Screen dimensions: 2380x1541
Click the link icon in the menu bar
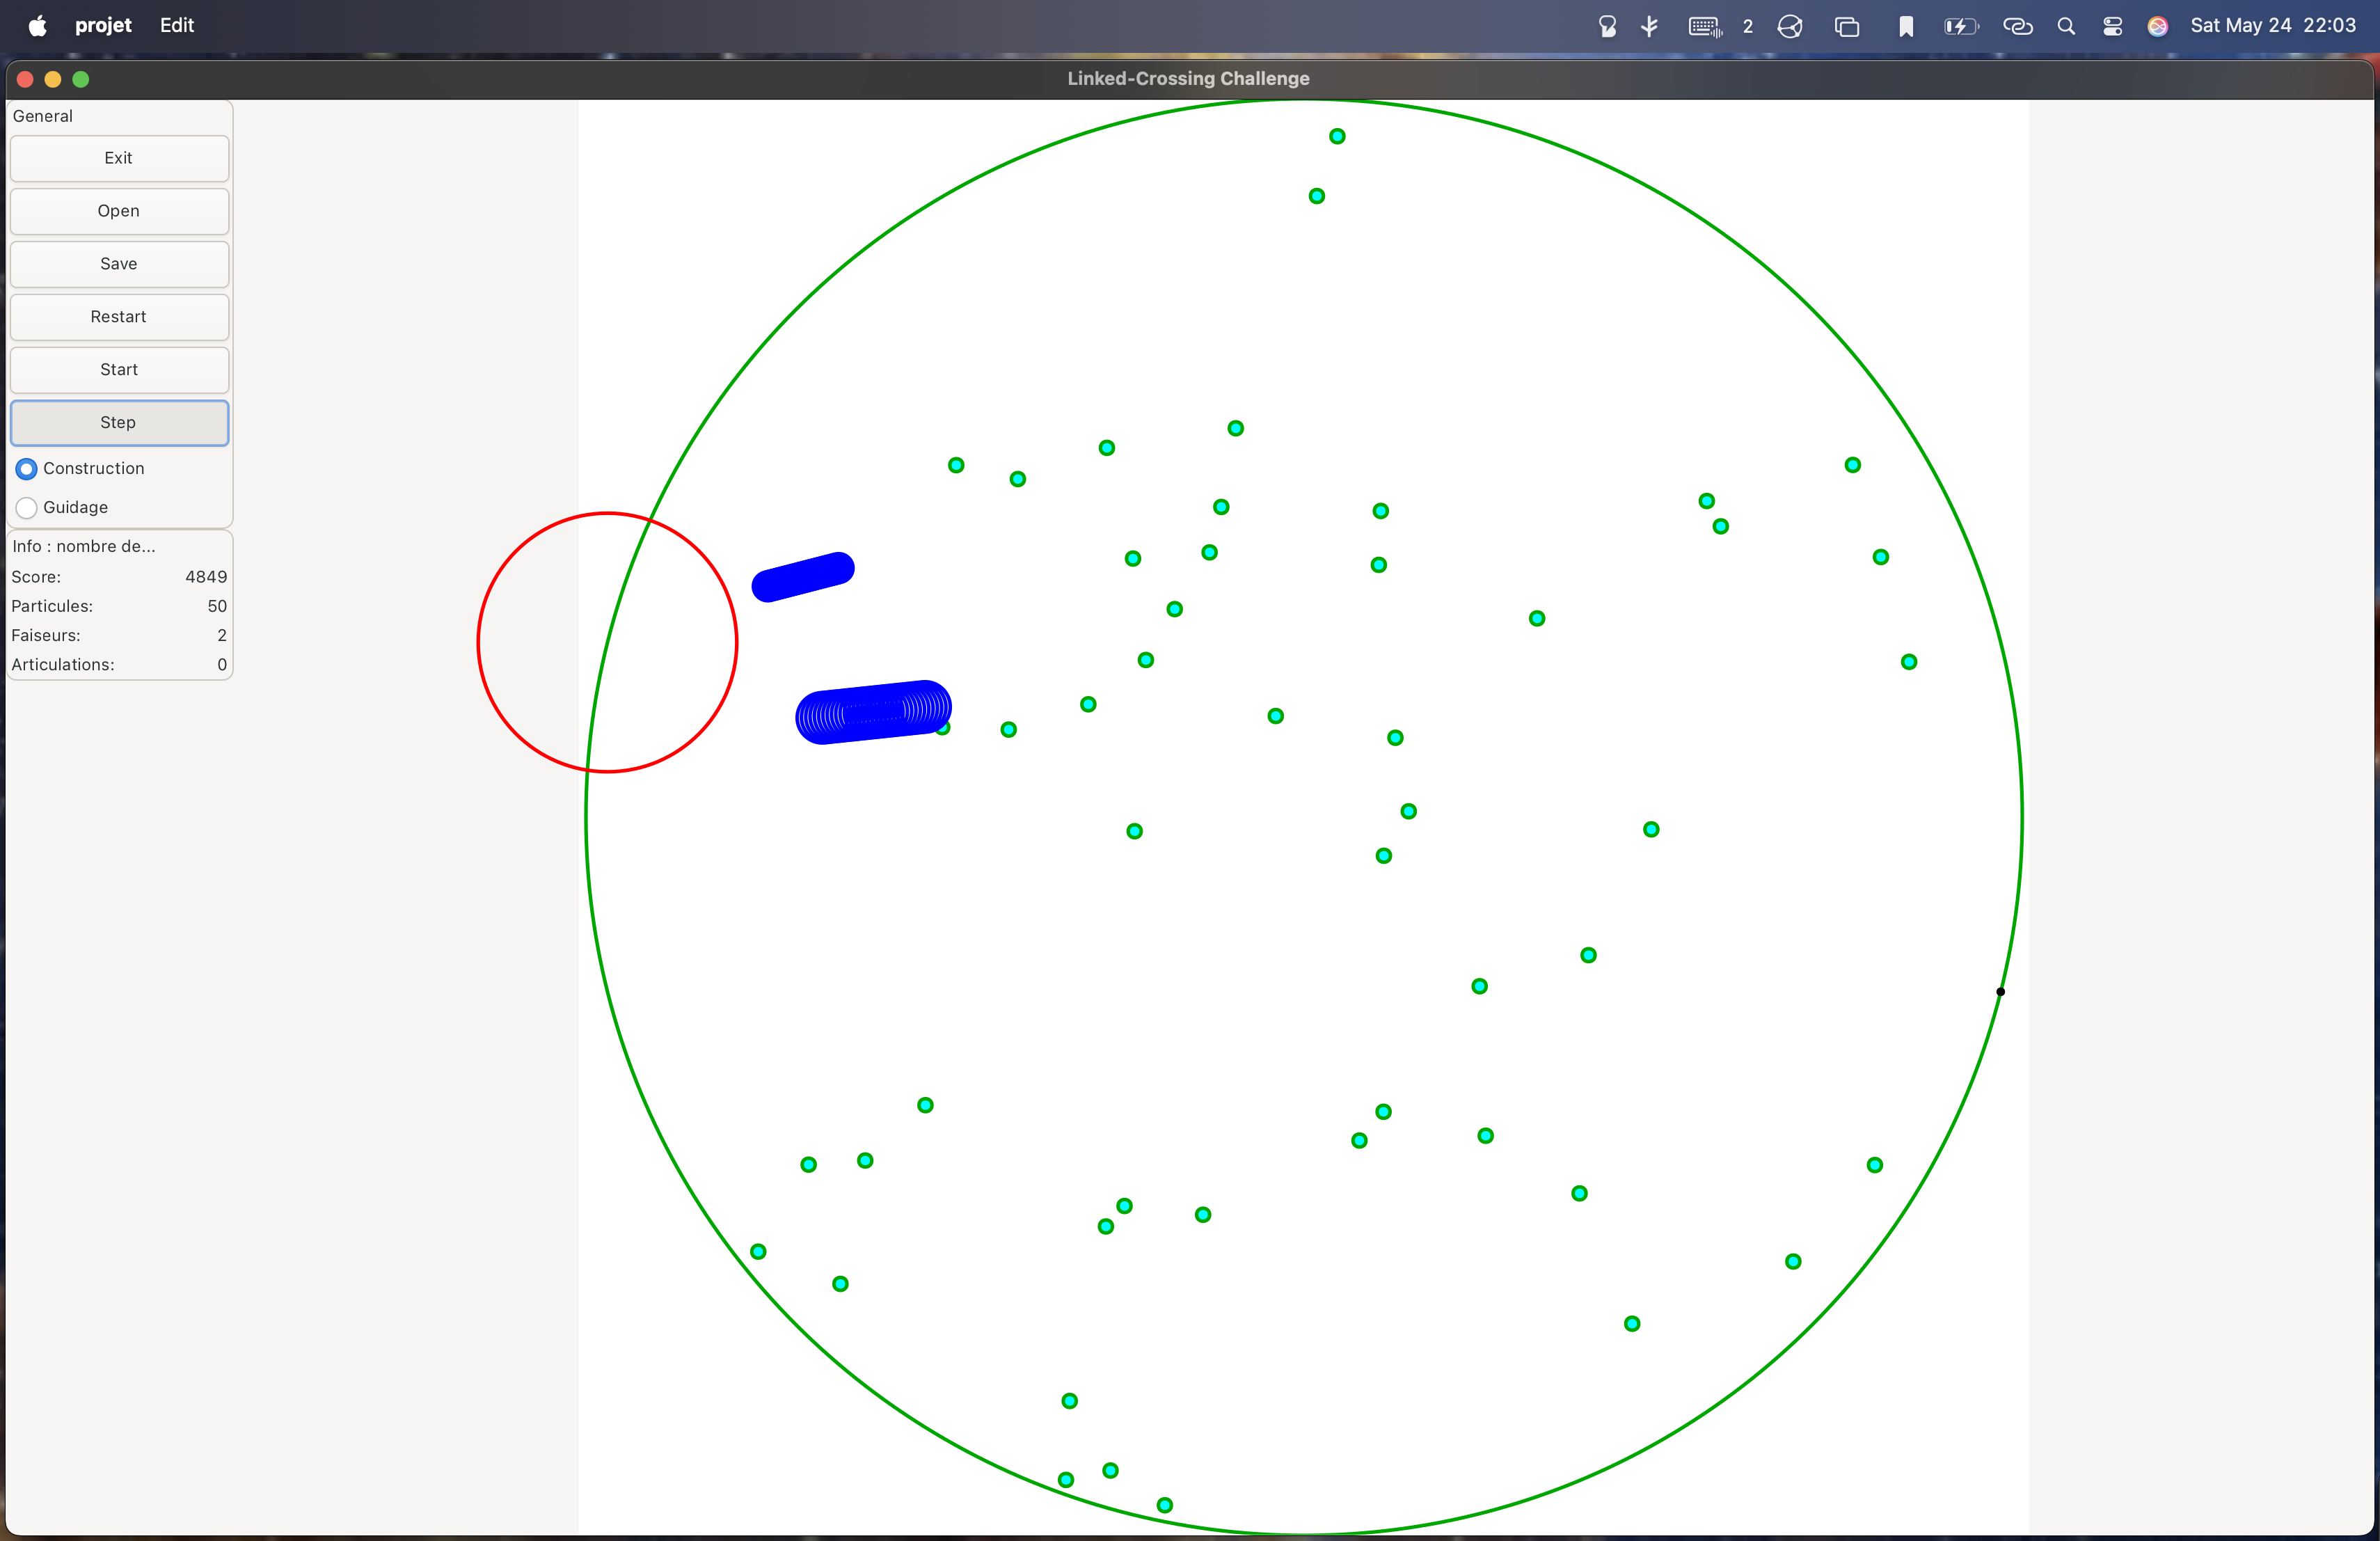point(2018,26)
